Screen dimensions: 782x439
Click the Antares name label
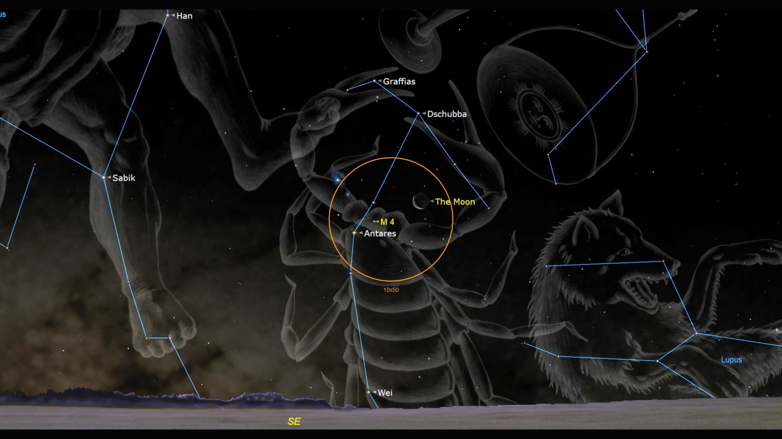(380, 233)
